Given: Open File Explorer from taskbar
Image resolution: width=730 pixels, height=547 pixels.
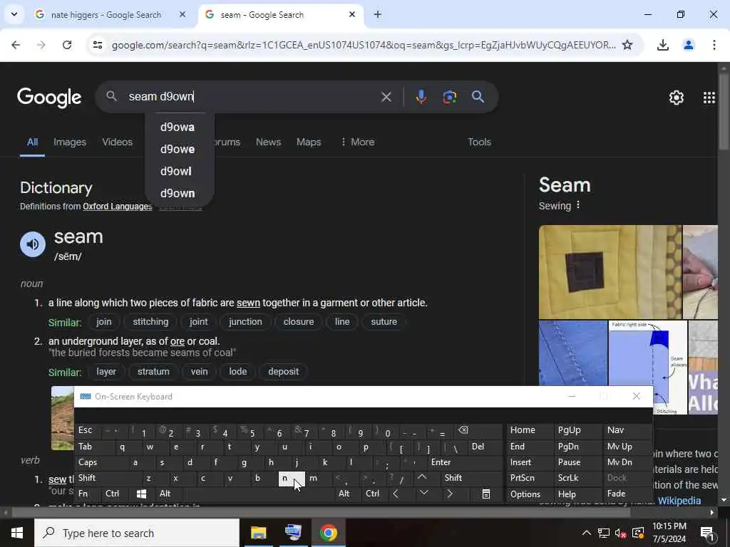Looking at the screenshot, I should tap(258, 533).
